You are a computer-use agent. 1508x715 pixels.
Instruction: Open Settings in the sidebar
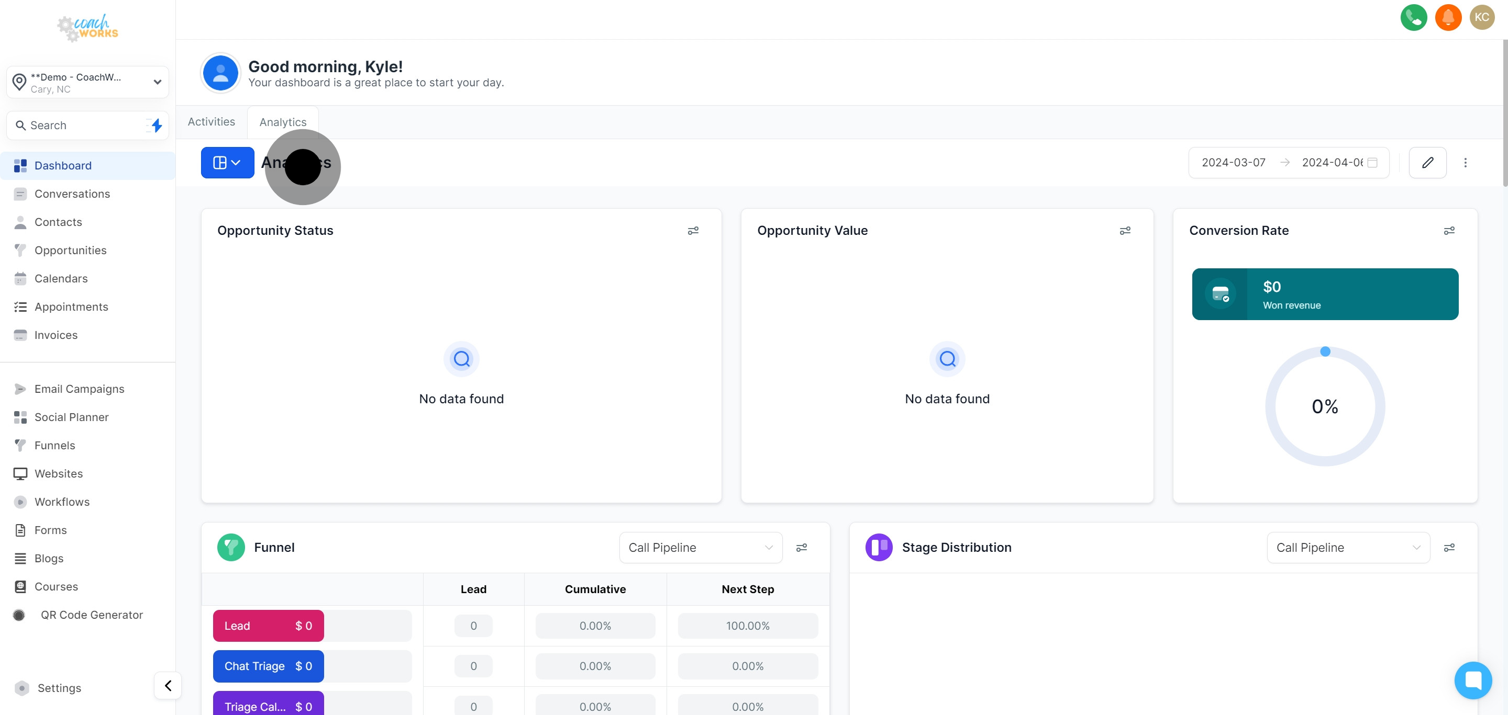[59, 688]
